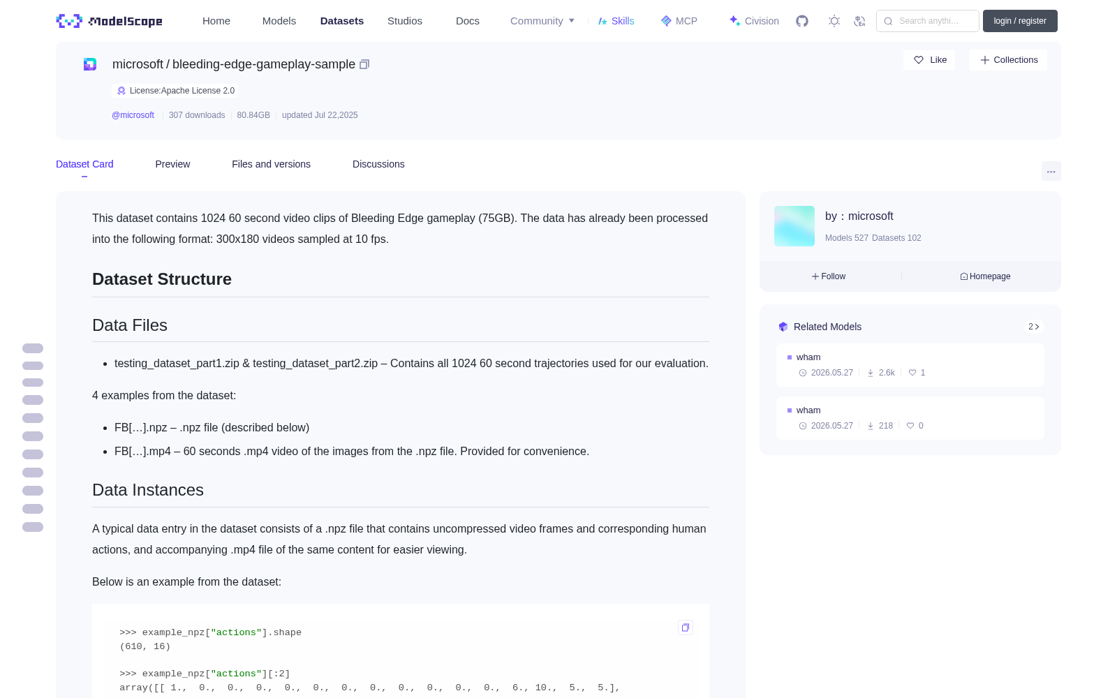Click the 'Data Files' heading
Viewport: 1117px width, 698px height.
tap(130, 325)
